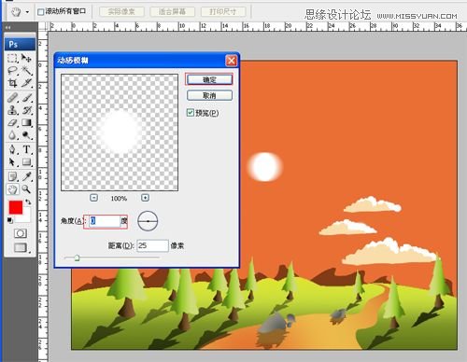The image size is (467, 362).
Task: Click the distance input field
Action: click(x=152, y=245)
